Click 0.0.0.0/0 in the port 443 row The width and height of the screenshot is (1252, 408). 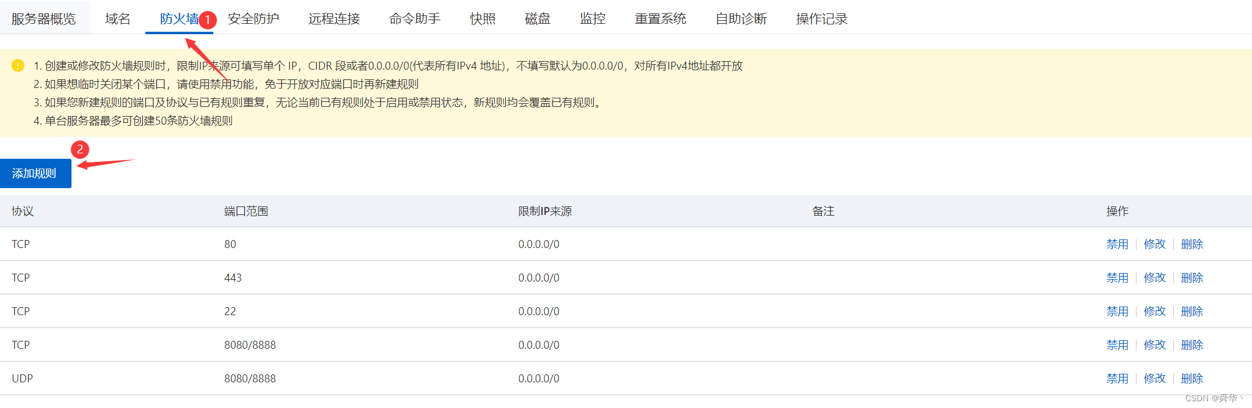[x=539, y=278]
